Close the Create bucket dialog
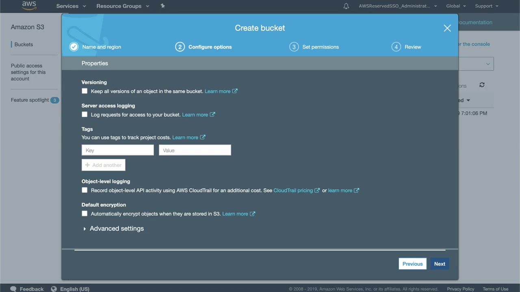The height and width of the screenshot is (292, 520). [x=447, y=28]
